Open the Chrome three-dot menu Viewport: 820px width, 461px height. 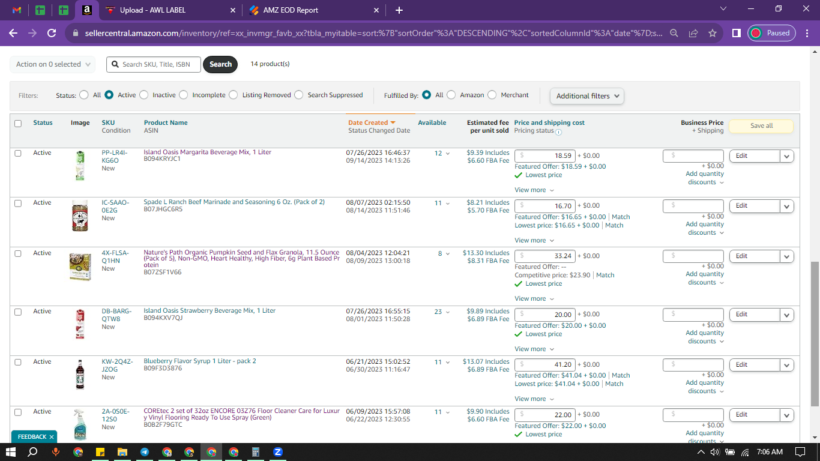pyautogui.click(x=807, y=33)
